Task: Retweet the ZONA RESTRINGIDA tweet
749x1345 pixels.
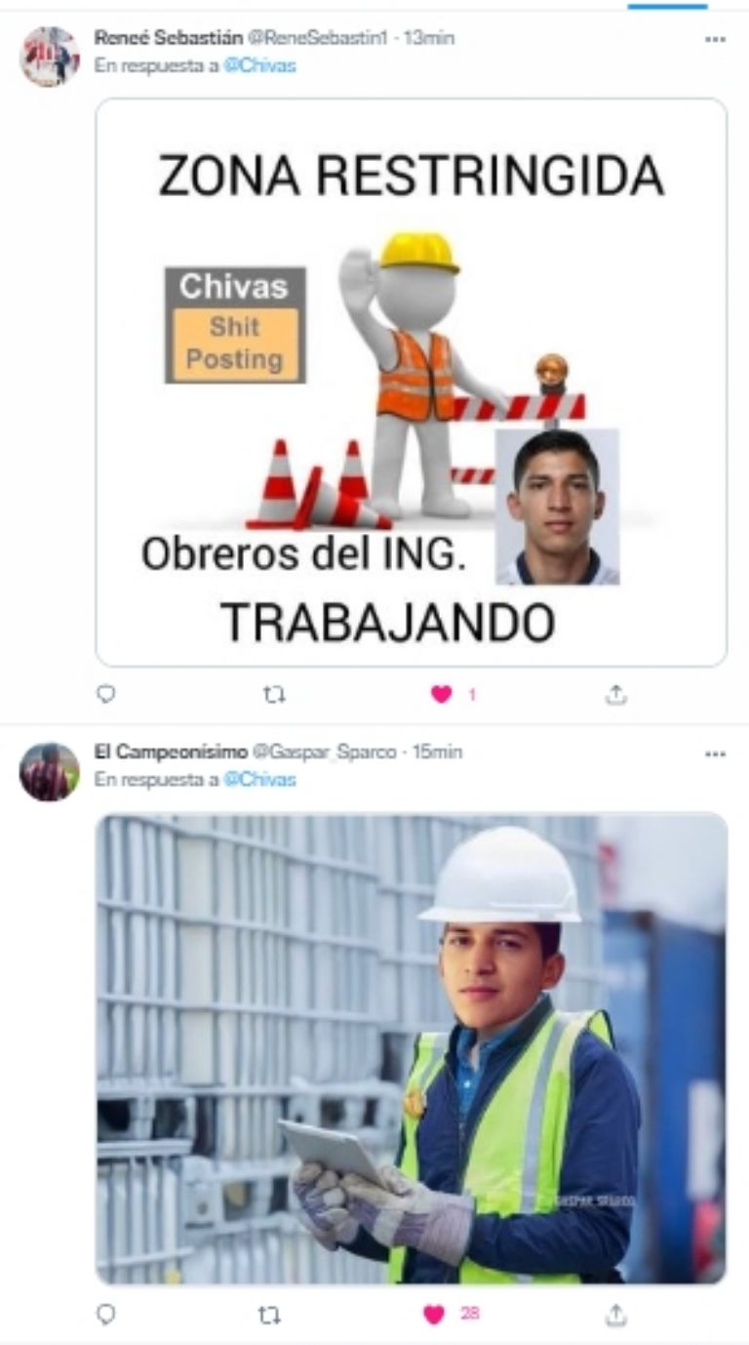Action: click(x=274, y=694)
